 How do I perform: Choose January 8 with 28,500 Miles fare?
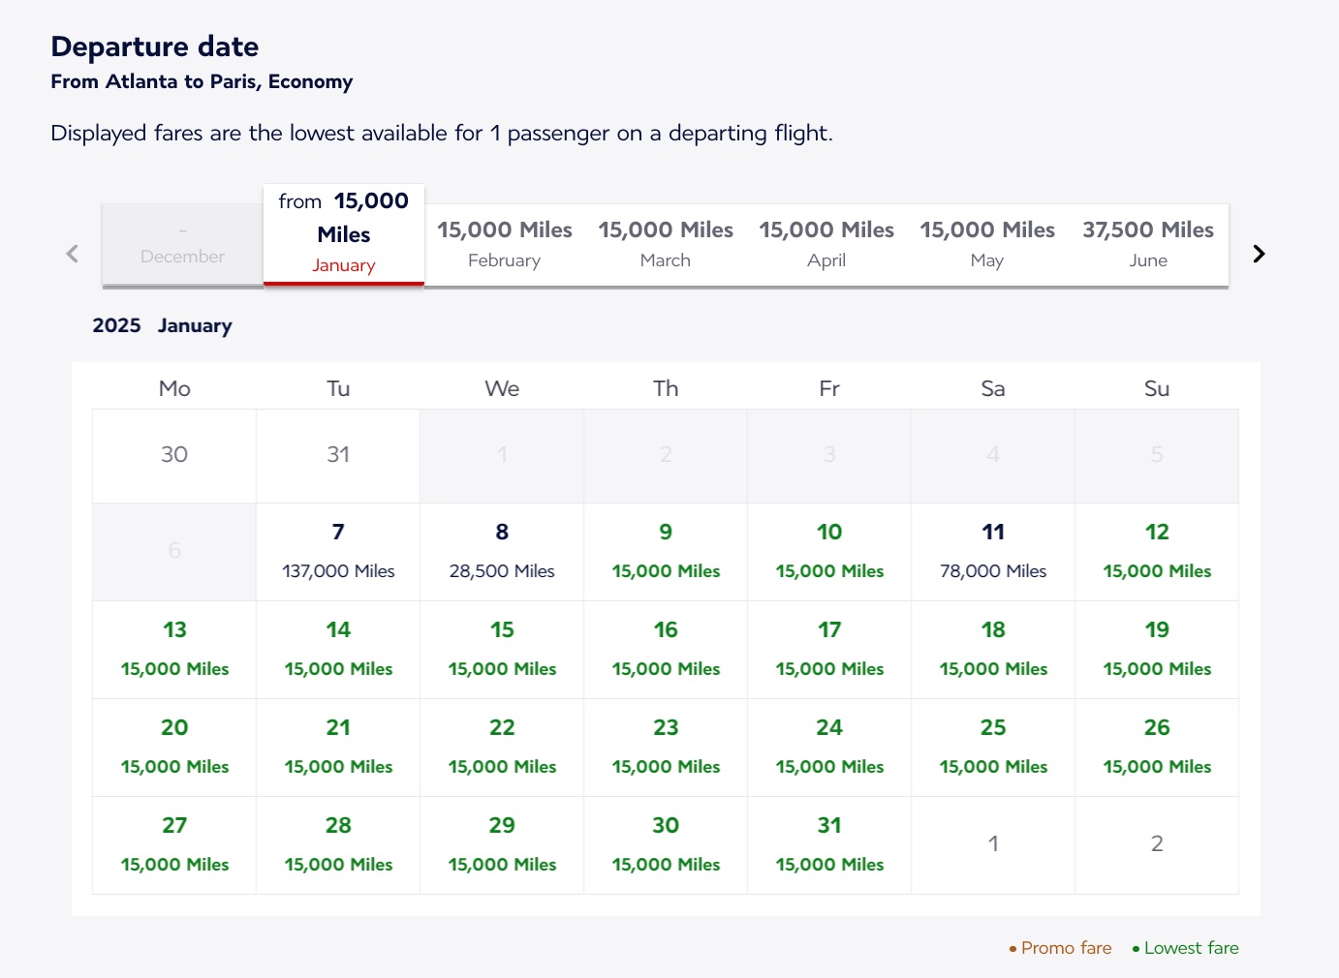click(x=501, y=551)
